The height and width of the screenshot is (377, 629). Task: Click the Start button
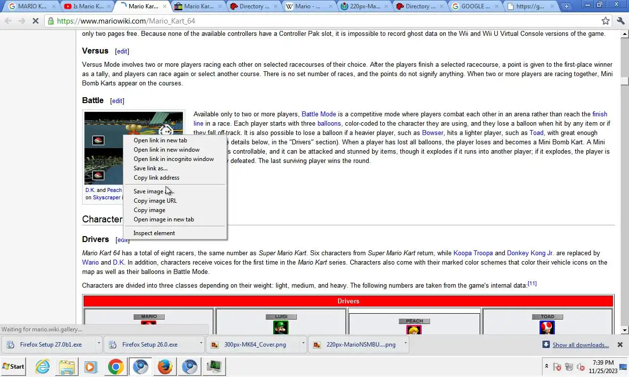13,367
